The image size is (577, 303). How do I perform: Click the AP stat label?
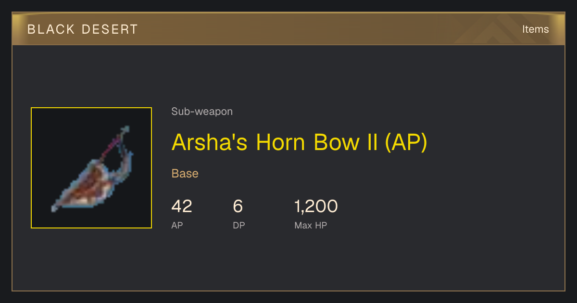click(x=177, y=225)
